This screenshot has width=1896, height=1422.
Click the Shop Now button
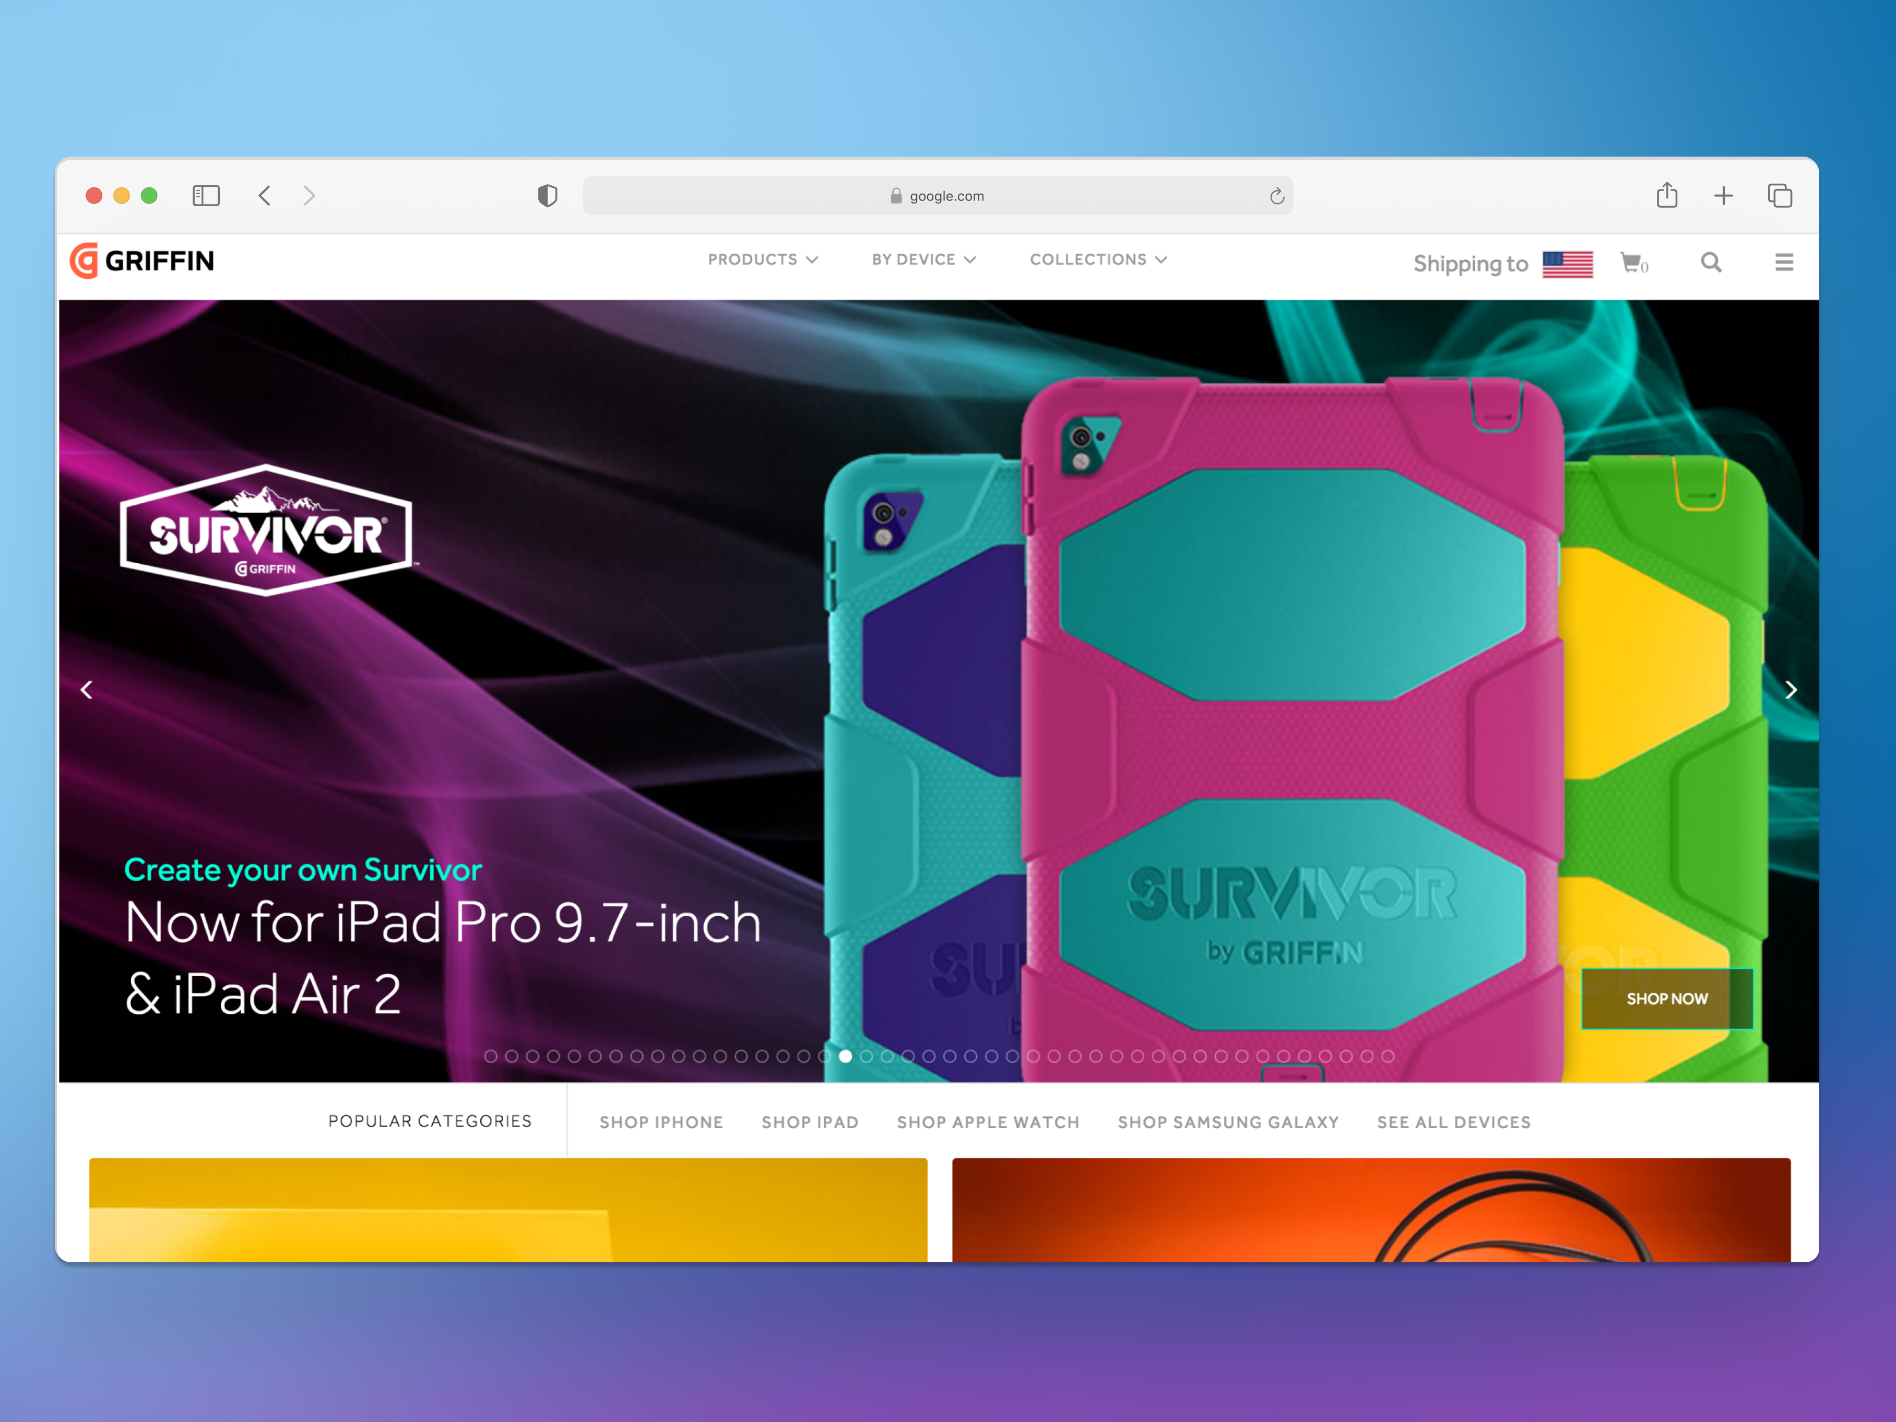coord(1666,999)
